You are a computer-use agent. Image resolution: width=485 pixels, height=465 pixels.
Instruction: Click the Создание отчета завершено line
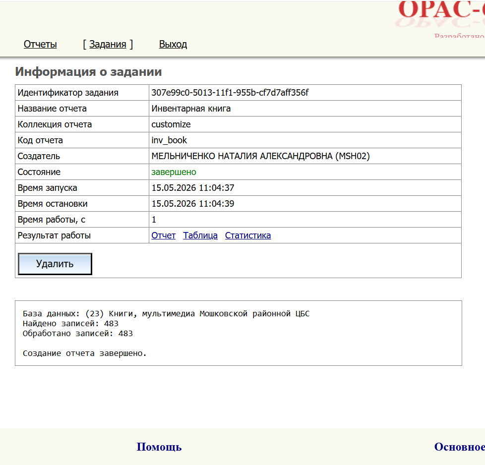pos(84,353)
